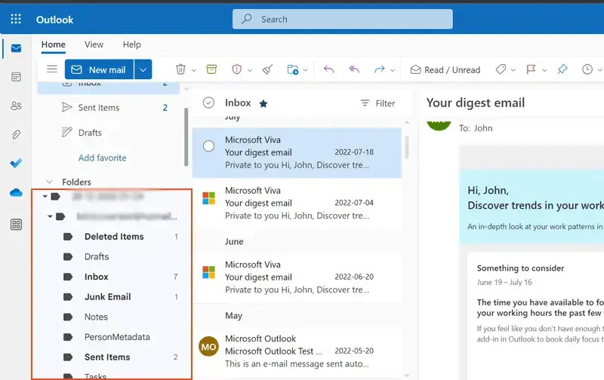Click the MO sender avatar

(208, 347)
